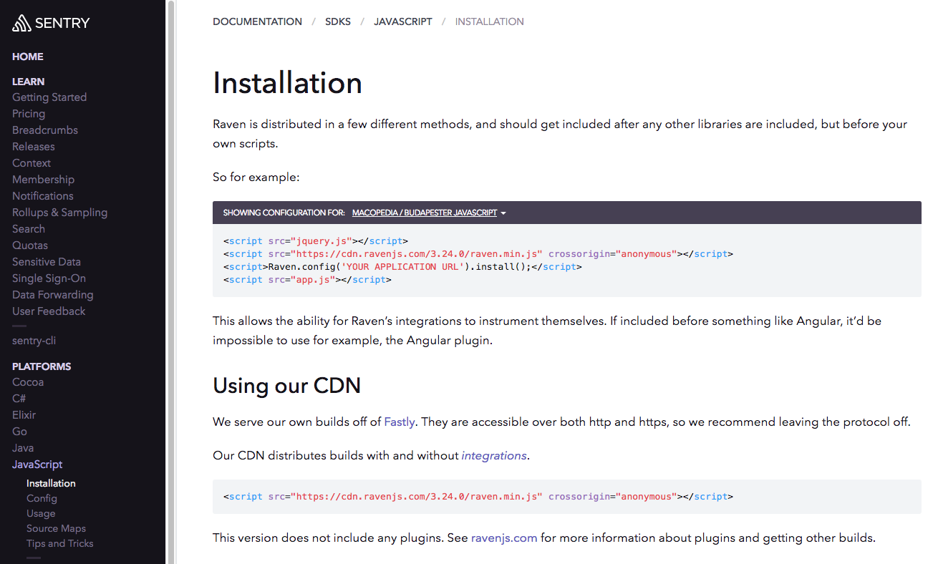Go to Search in sidebar
Viewport: 933px width, 564px height.
pos(29,229)
